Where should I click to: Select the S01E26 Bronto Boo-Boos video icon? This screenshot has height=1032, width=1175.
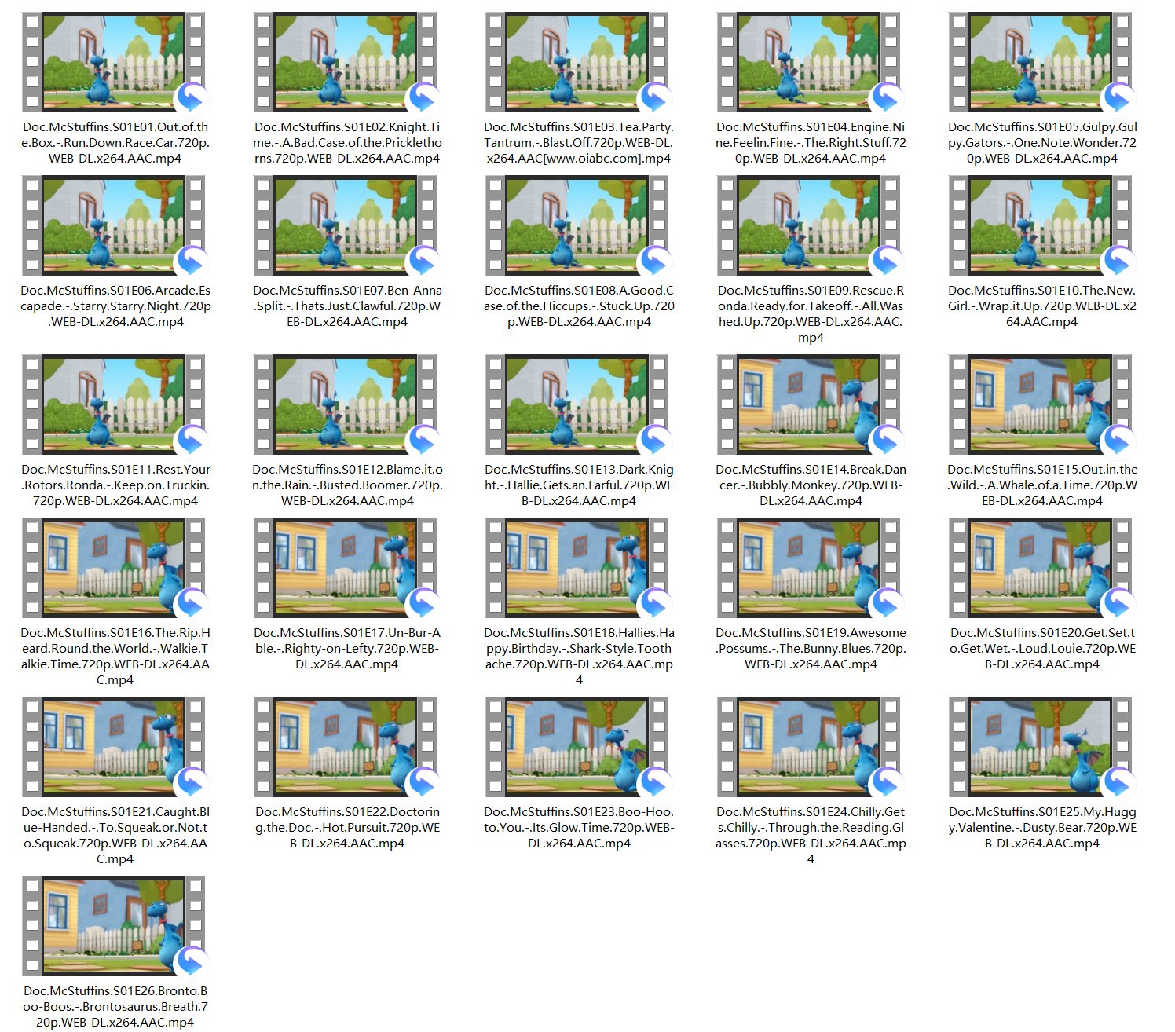click(115, 926)
